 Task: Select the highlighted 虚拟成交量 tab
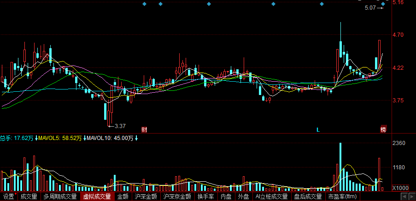tap(97, 197)
